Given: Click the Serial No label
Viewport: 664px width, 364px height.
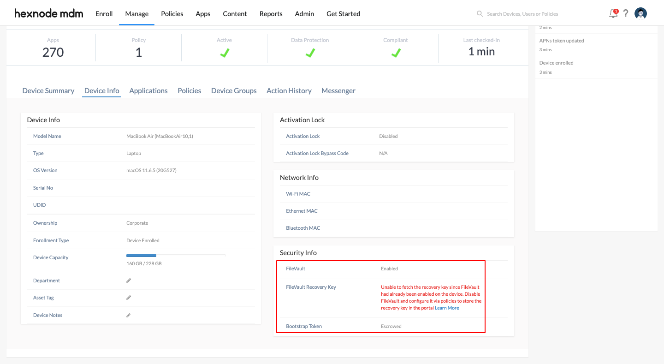Looking at the screenshot, I should click(43, 188).
